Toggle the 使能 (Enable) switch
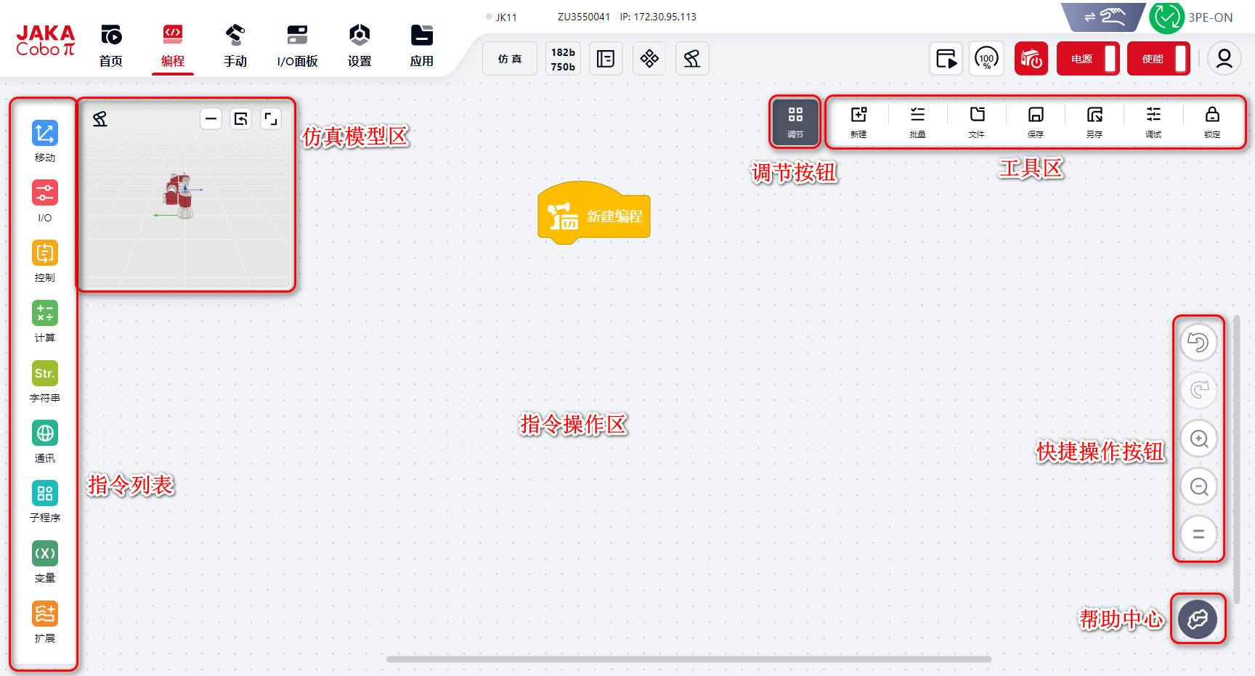1255x676 pixels. pyautogui.click(x=1158, y=59)
